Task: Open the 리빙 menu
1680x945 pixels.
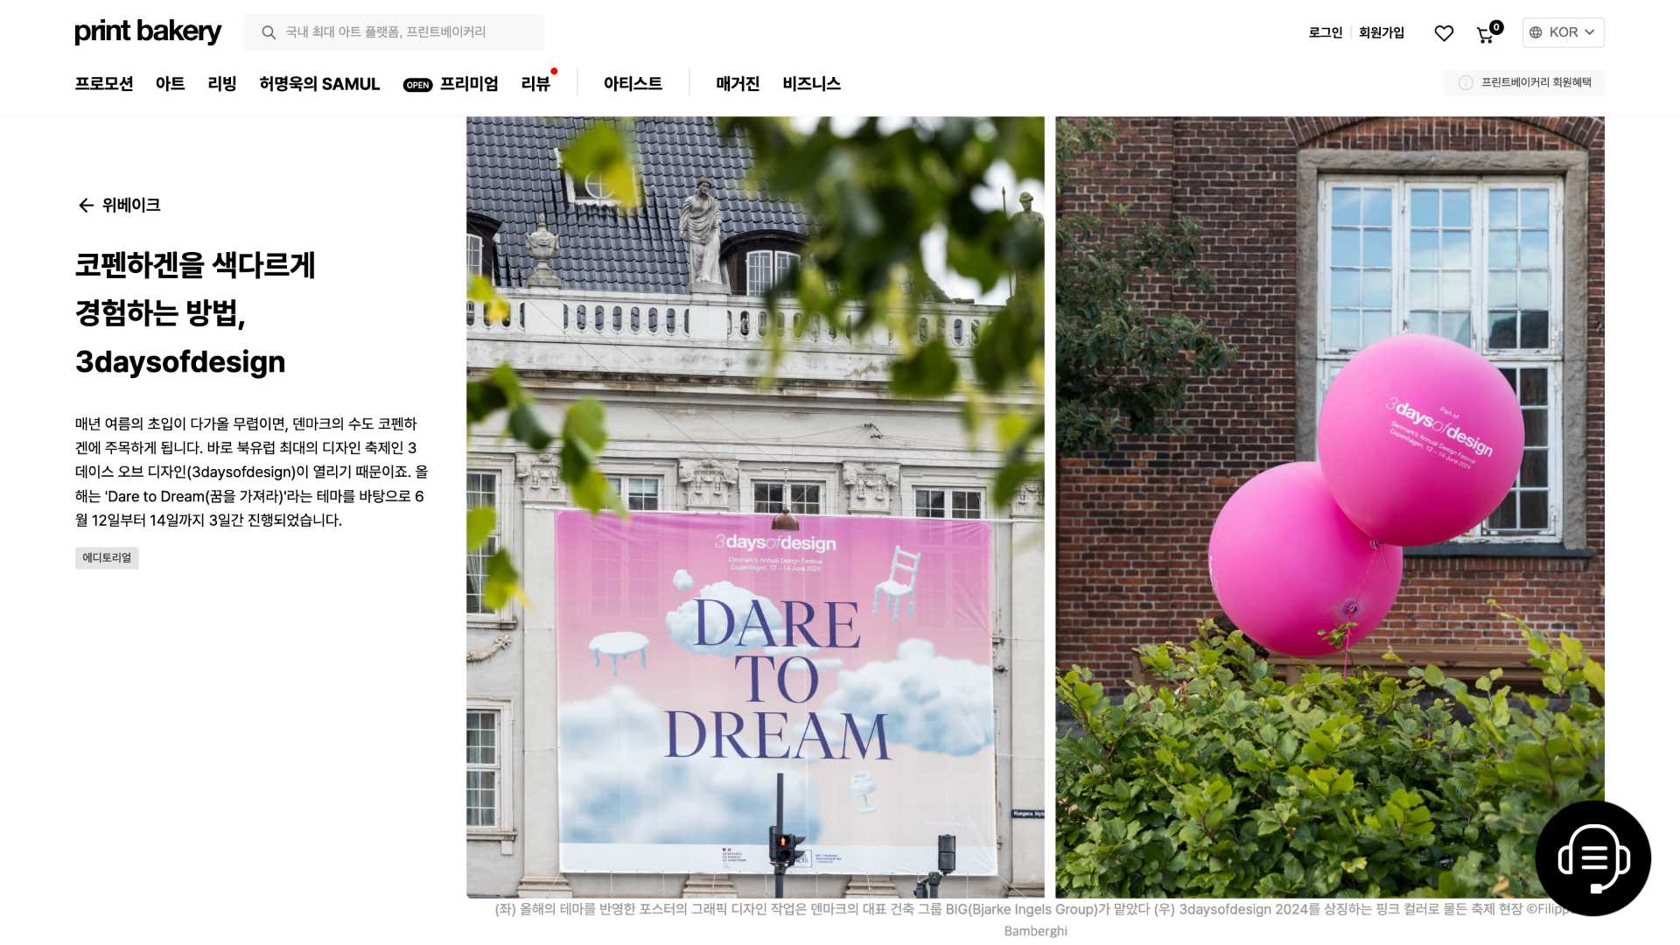Action: click(222, 84)
